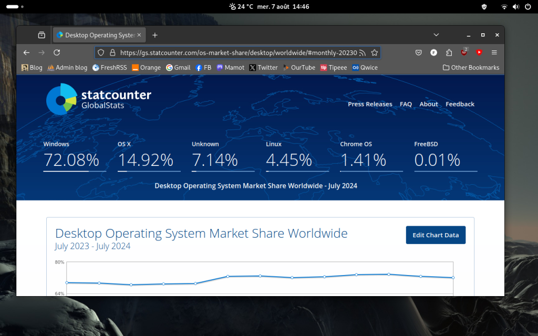Open the power system menu icon
Screen dimensions: 538x336
[x=527, y=6]
